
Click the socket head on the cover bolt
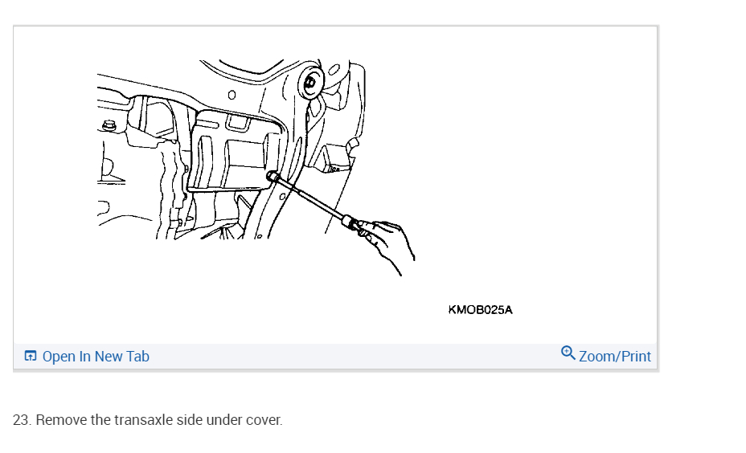tap(273, 177)
